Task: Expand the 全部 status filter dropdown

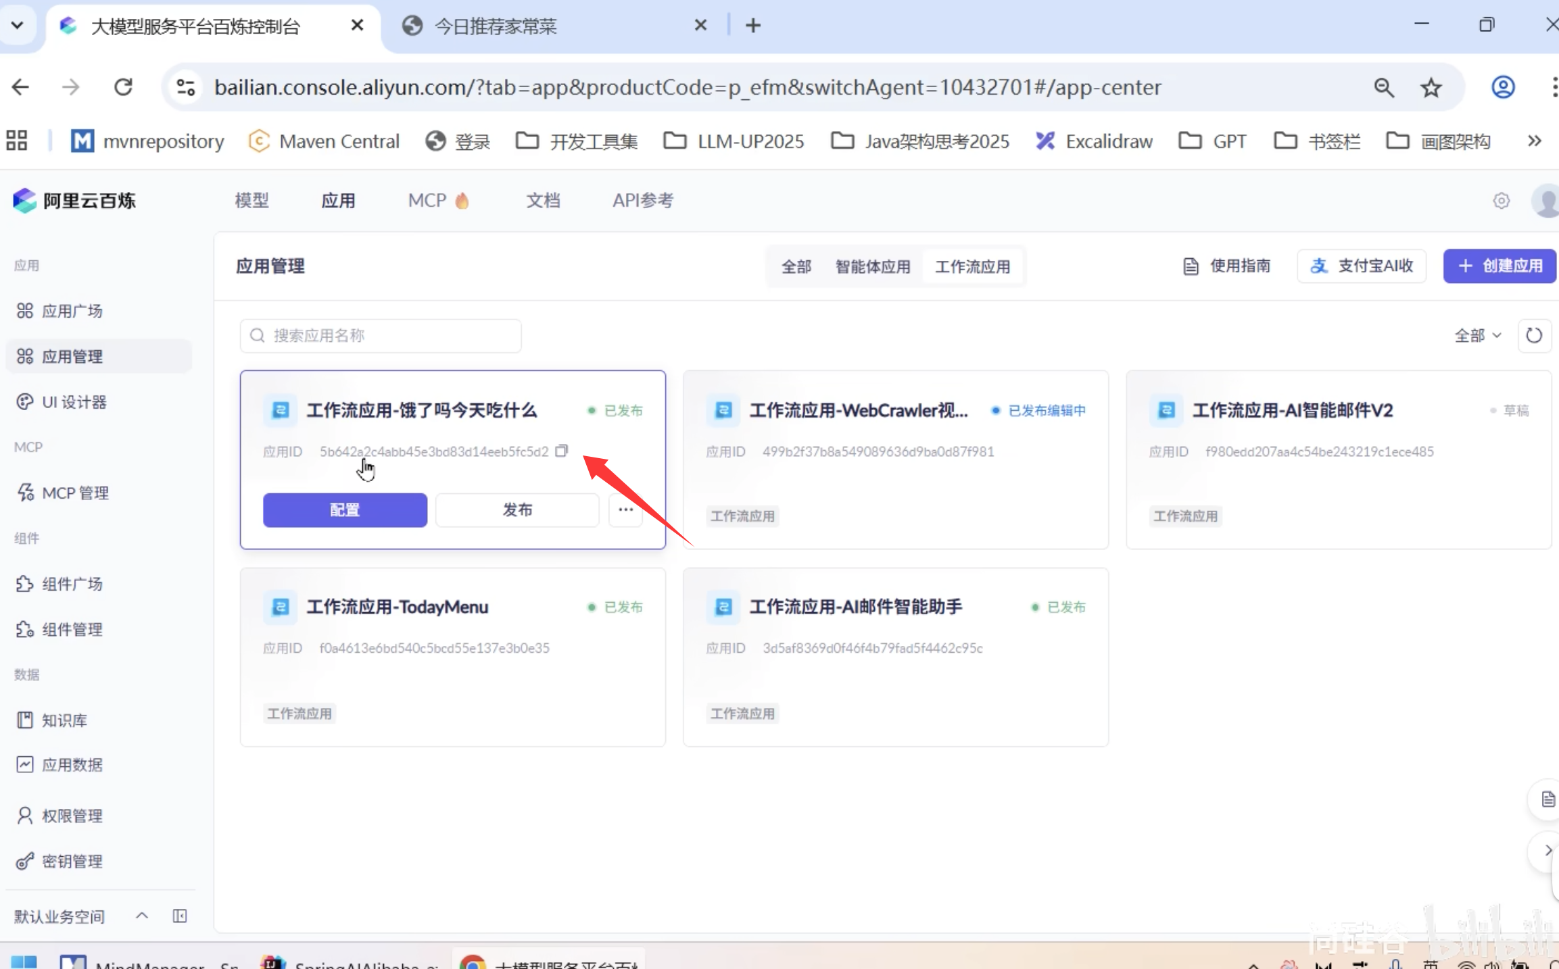Action: [x=1477, y=335]
